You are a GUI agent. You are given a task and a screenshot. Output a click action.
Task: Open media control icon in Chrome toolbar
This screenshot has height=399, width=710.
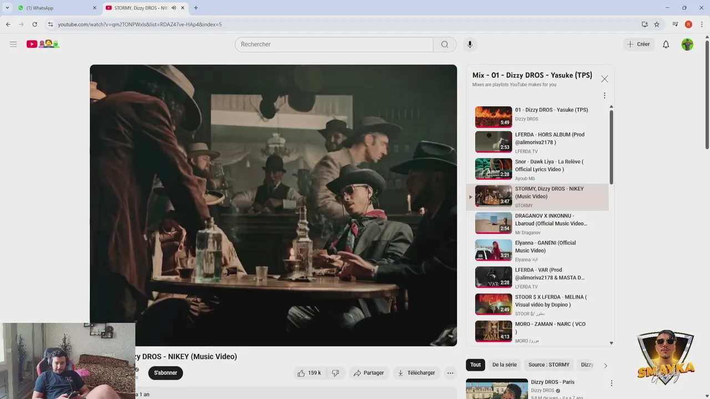coord(675,24)
